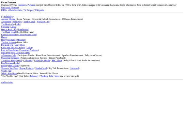Open the ParaNorman review

[x=7, y=63]
